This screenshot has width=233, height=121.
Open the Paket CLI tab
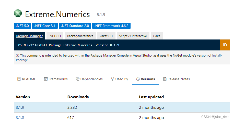[106, 36]
